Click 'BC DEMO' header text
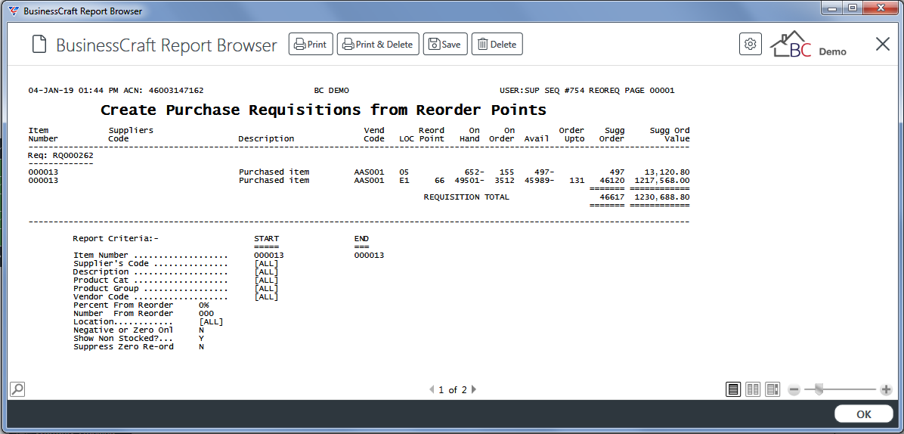Screen dimensions: 904x434 click(x=332, y=91)
